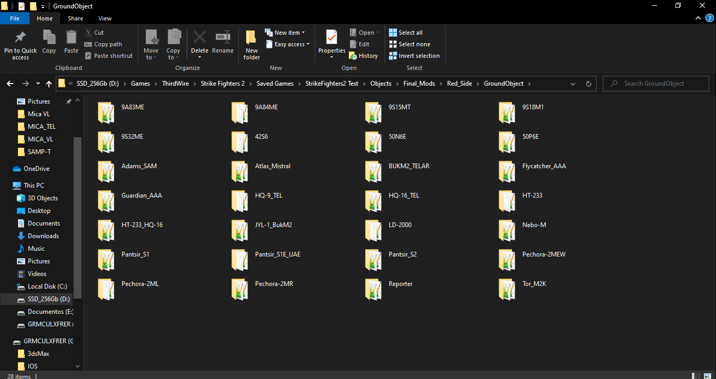Switch to large icons view in status bar
This screenshot has width=716, height=379.
click(x=709, y=375)
